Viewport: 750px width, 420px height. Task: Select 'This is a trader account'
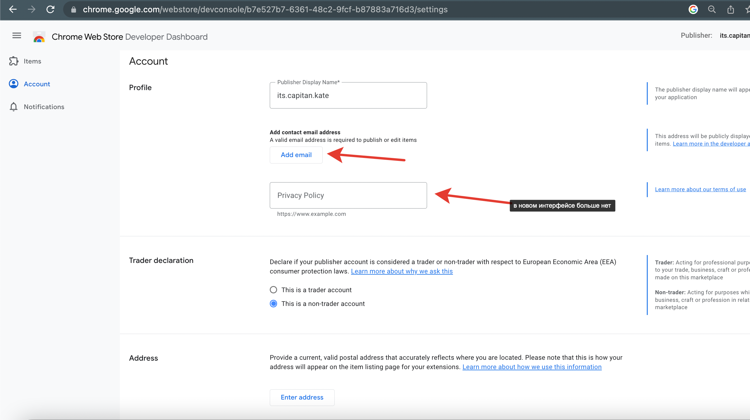click(x=273, y=290)
